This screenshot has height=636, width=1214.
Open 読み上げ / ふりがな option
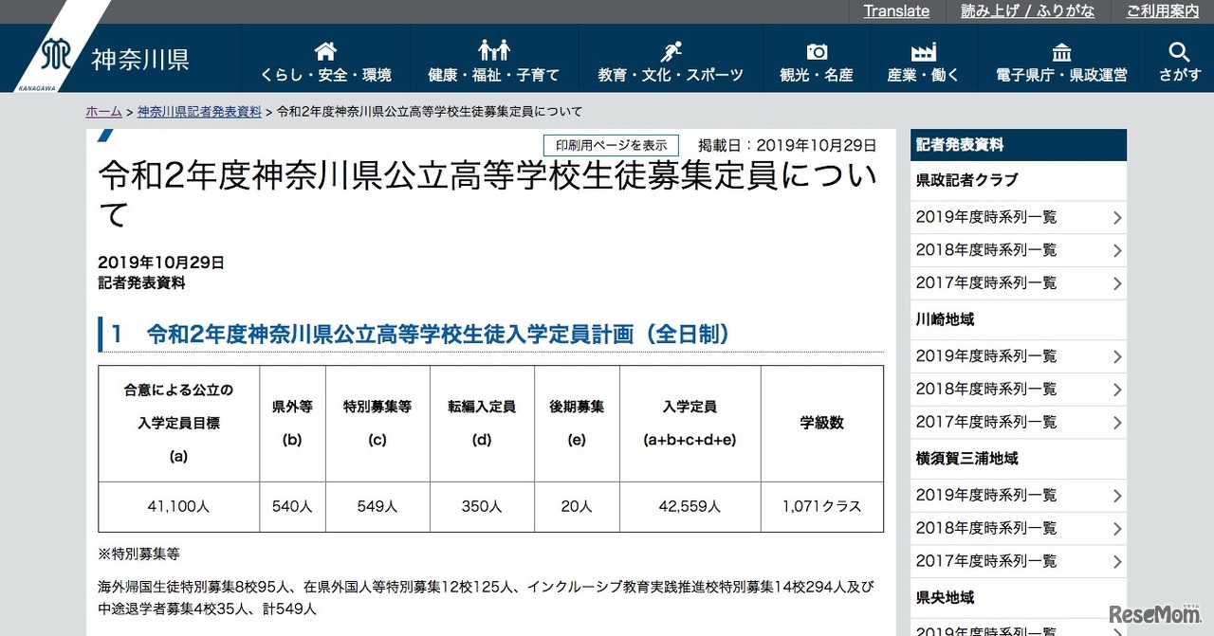click(1027, 11)
